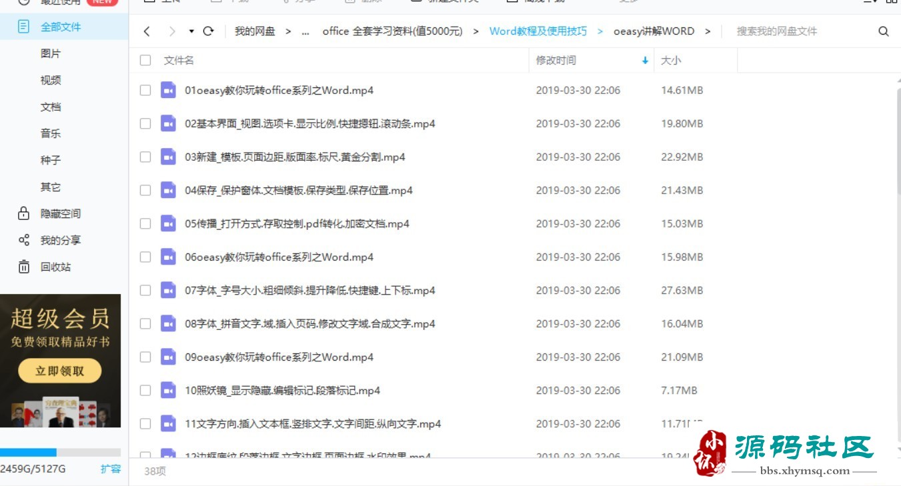Click video icon of 01oeasy教你玩转office系列之Word.mp4

tap(168, 90)
